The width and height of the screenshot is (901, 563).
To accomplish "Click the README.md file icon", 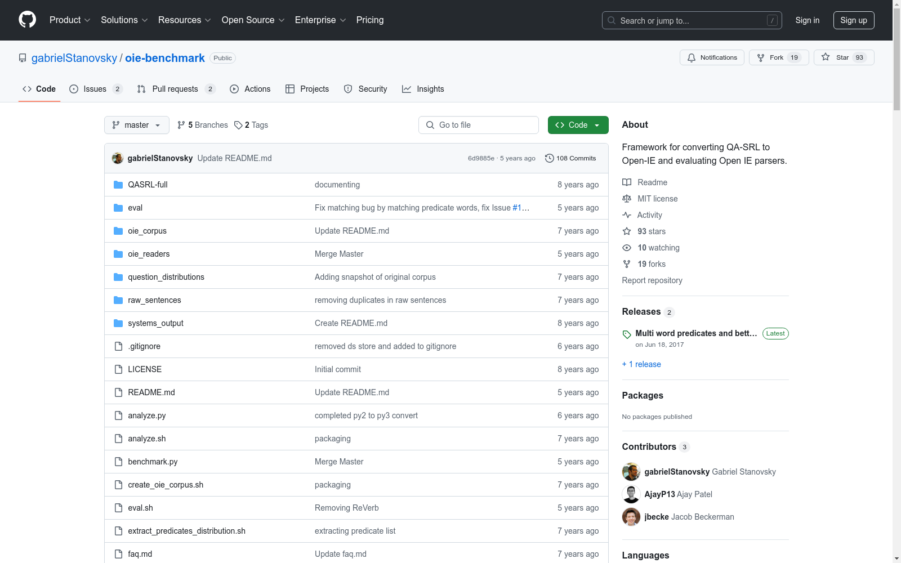I will click(118, 392).
